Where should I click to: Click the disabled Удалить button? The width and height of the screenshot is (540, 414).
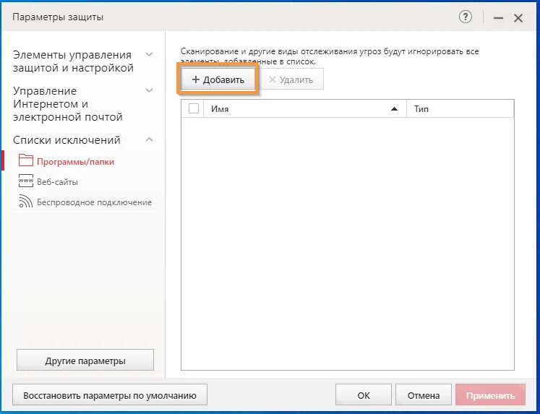[x=291, y=79]
